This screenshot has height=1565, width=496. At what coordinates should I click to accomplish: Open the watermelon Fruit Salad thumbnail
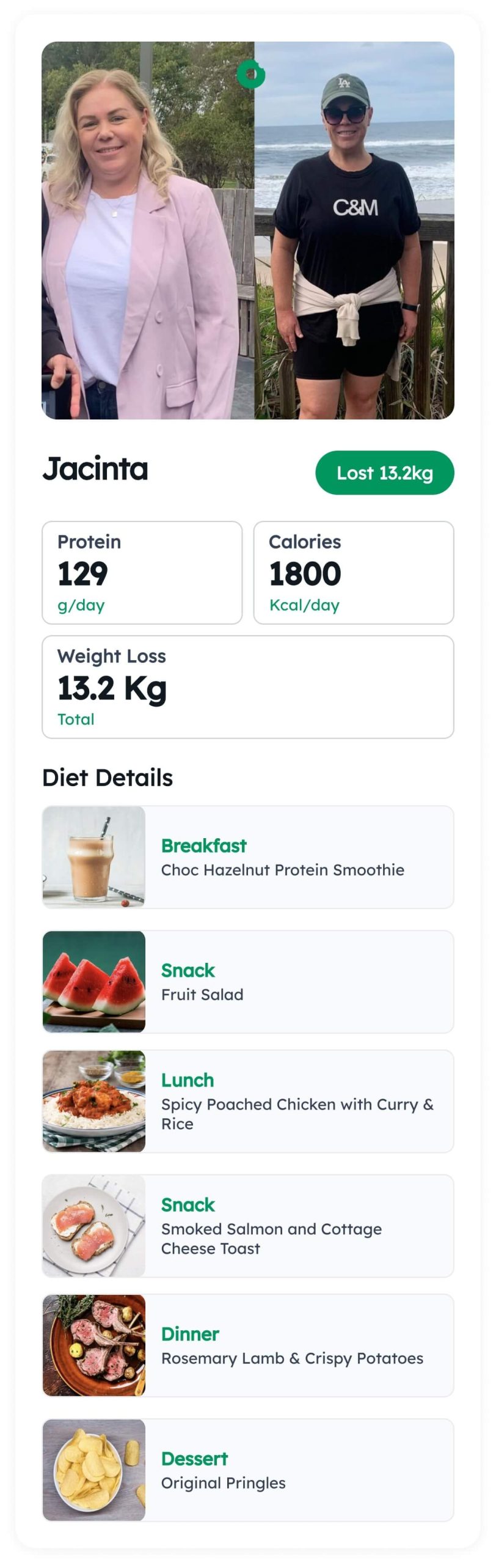[94, 981]
